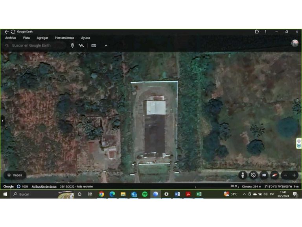This screenshot has width=302, height=227.
Task: Open Settings gear from the taskbar
Action: pos(166,194)
